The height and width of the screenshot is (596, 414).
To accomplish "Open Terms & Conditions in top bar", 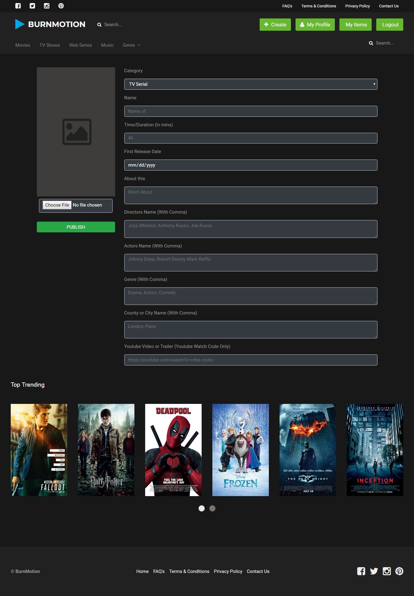I will [319, 6].
